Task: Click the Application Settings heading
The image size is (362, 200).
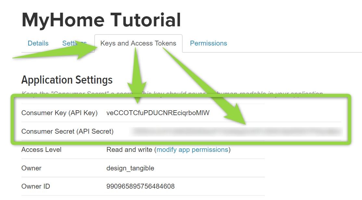Action: (x=67, y=80)
